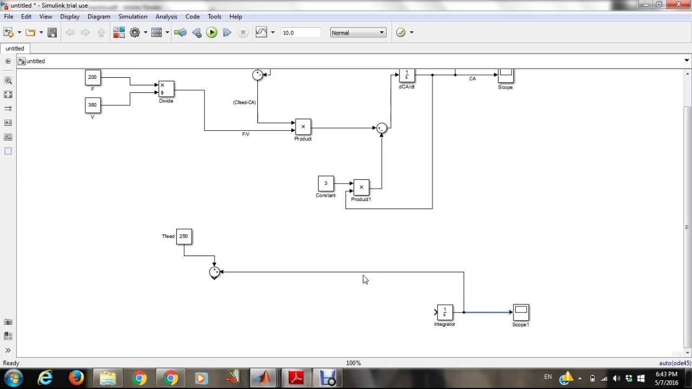Expand the Model Explorer dropdown arrow
The image size is (692, 389).
point(167,32)
